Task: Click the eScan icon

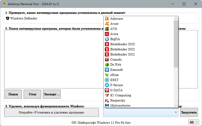Action: point(107,75)
